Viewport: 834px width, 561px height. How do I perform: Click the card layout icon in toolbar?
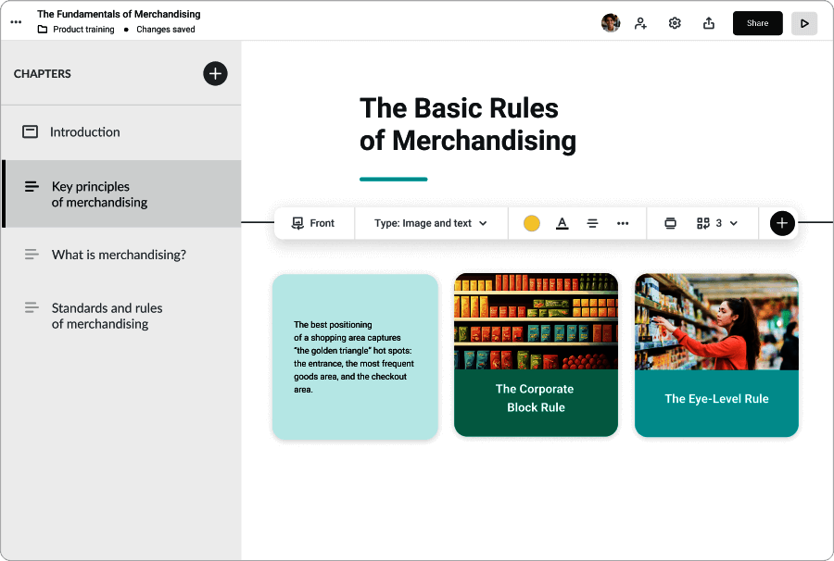671,223
